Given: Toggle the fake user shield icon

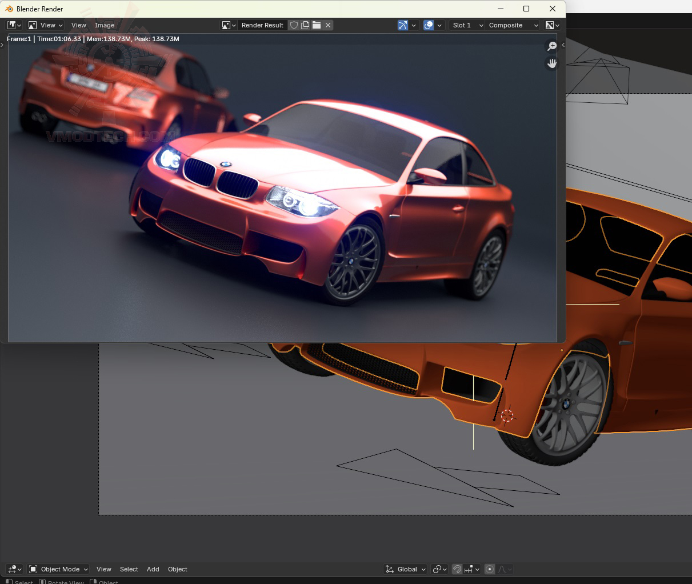Looking at the screenshot, I should pos(294,25).
